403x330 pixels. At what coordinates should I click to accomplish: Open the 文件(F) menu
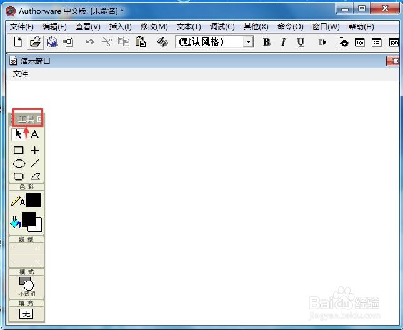pyautogui.click(x=22, y=27)
